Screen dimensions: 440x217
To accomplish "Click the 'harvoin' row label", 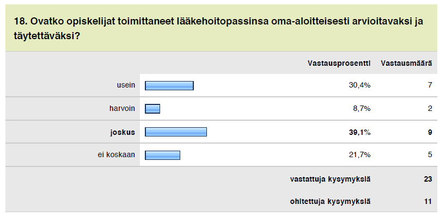I will coord(123,109).
